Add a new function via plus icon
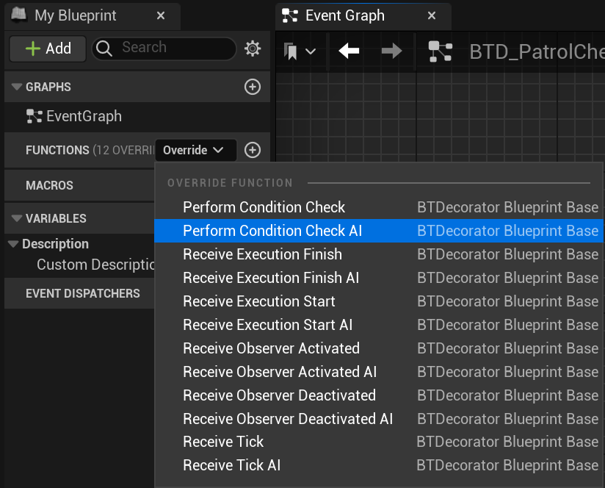 tap(253, 150)
